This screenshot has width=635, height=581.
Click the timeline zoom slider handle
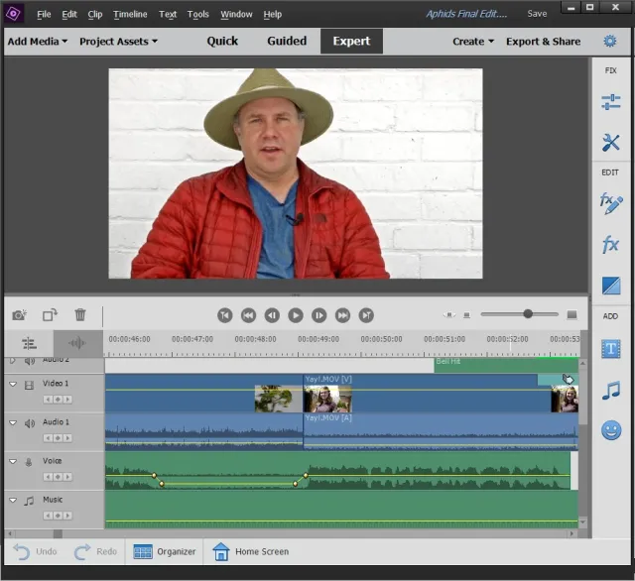coord(528,314)
